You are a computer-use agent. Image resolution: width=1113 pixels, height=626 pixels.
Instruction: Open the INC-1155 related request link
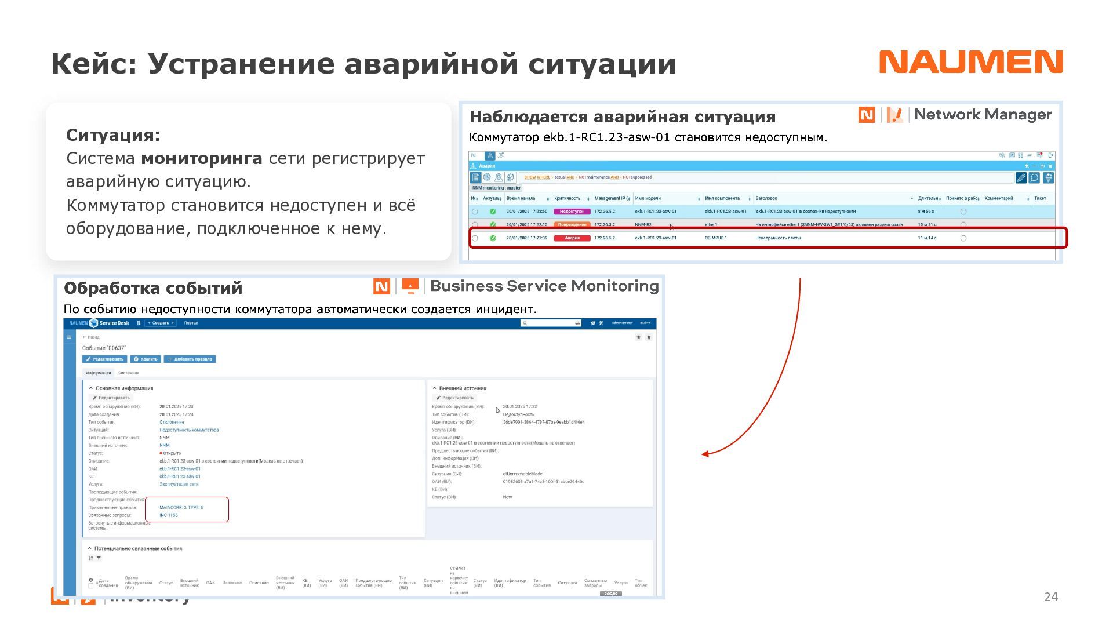coord(169,515)
